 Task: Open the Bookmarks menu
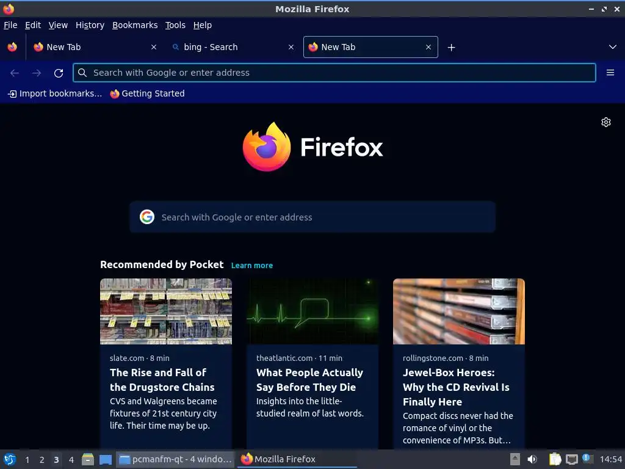[x=135, y=25]
